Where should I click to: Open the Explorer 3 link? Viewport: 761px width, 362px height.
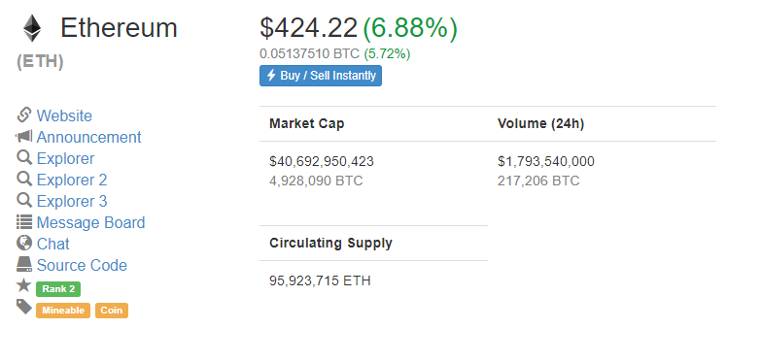72,201
